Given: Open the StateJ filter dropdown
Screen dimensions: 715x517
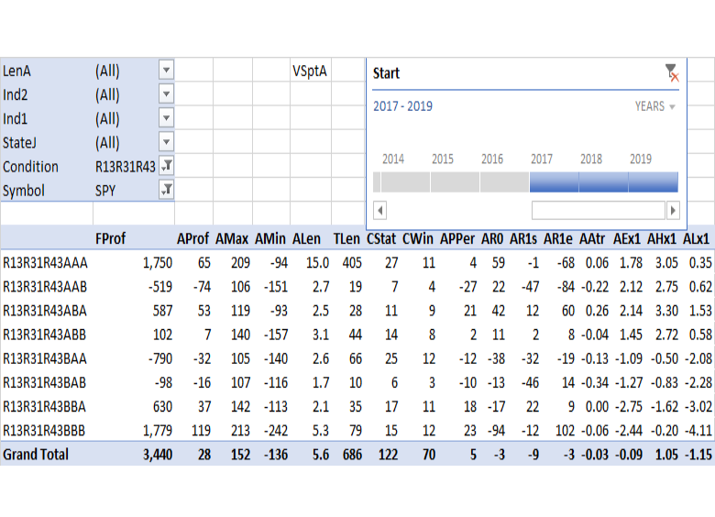Looking at the screenshot, I should [167, 142].
